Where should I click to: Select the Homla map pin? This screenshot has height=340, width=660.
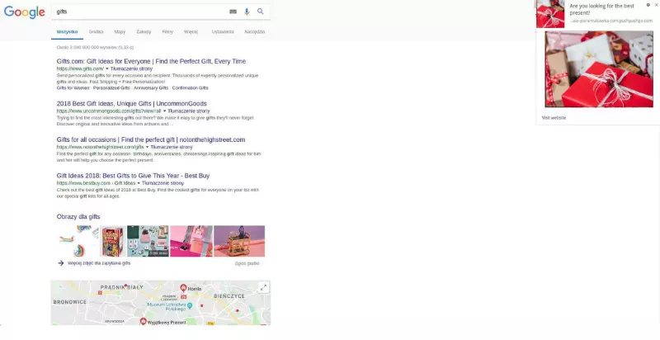[183, 288]
